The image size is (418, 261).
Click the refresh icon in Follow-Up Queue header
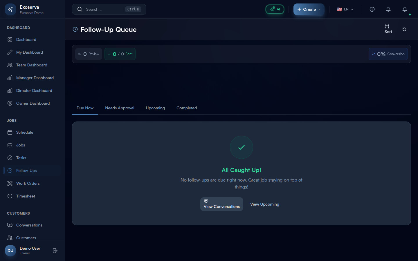[x=404, y=29]
